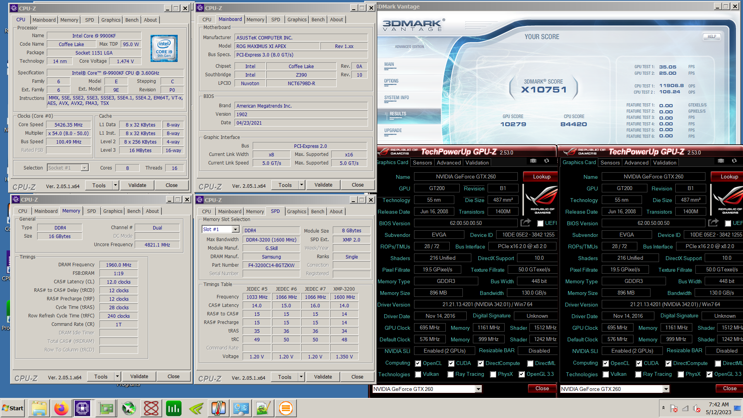
Task: Toggle OpenCL checkbox in right GPU-Z
Action: pos(606,363)
